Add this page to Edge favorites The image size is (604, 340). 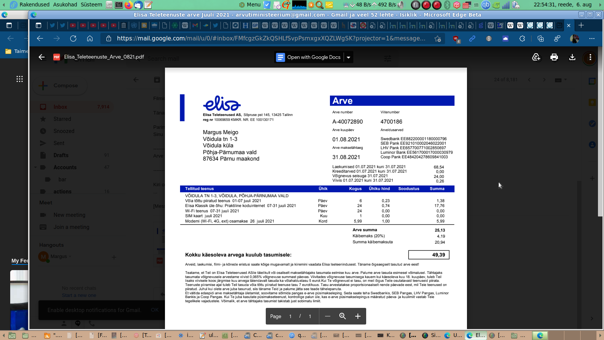tap(438, 39)
